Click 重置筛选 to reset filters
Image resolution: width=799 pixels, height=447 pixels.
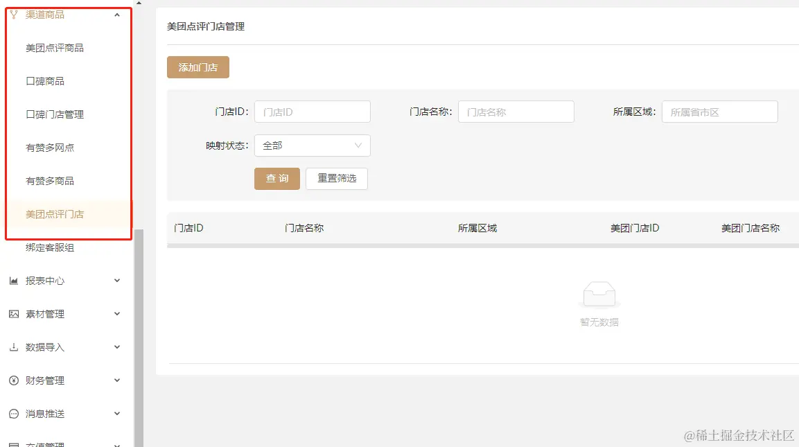click(x=336, y=178)
